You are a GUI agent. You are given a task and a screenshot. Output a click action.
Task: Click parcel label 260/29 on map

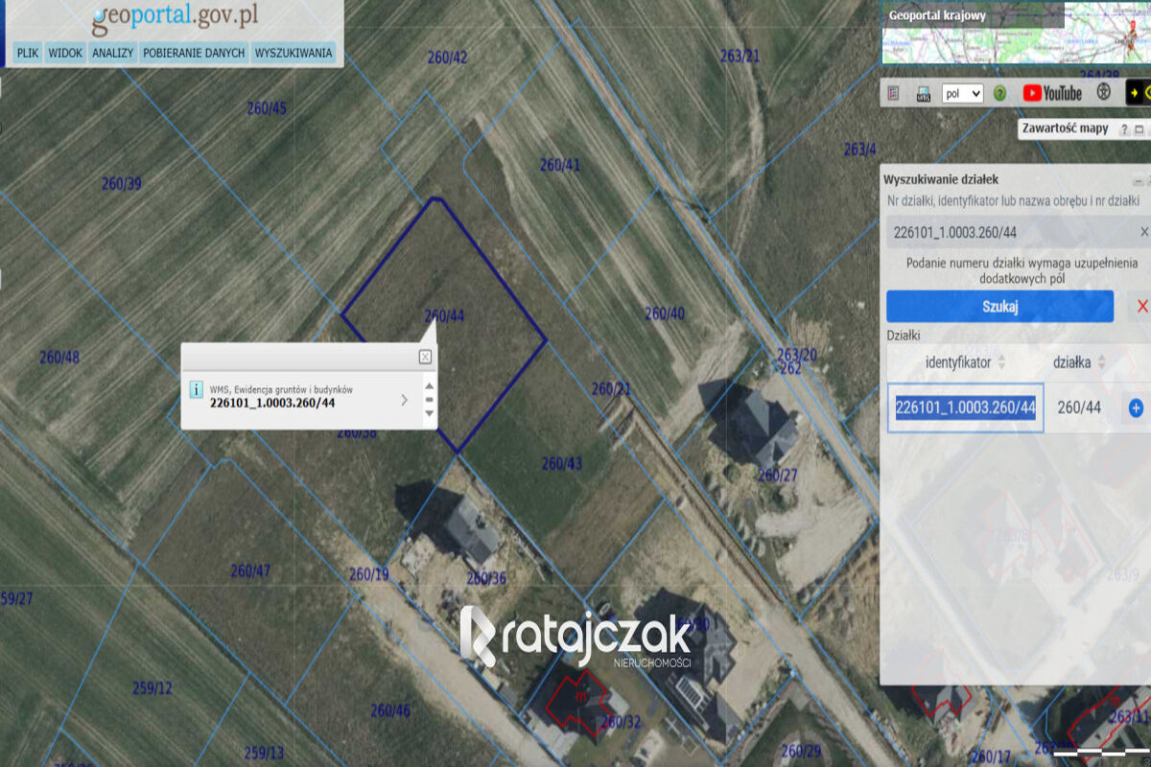pyautogui.click(x=801, y=751)
